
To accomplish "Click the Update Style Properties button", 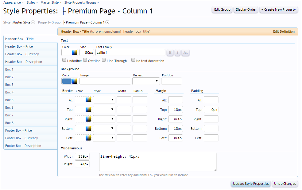I will [x=251, y=184].
